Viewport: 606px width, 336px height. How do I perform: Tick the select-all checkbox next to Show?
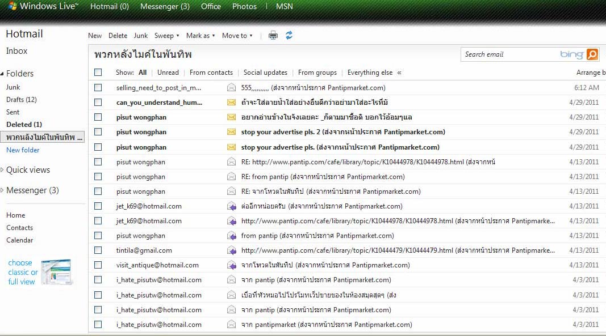tap(98, 72)
